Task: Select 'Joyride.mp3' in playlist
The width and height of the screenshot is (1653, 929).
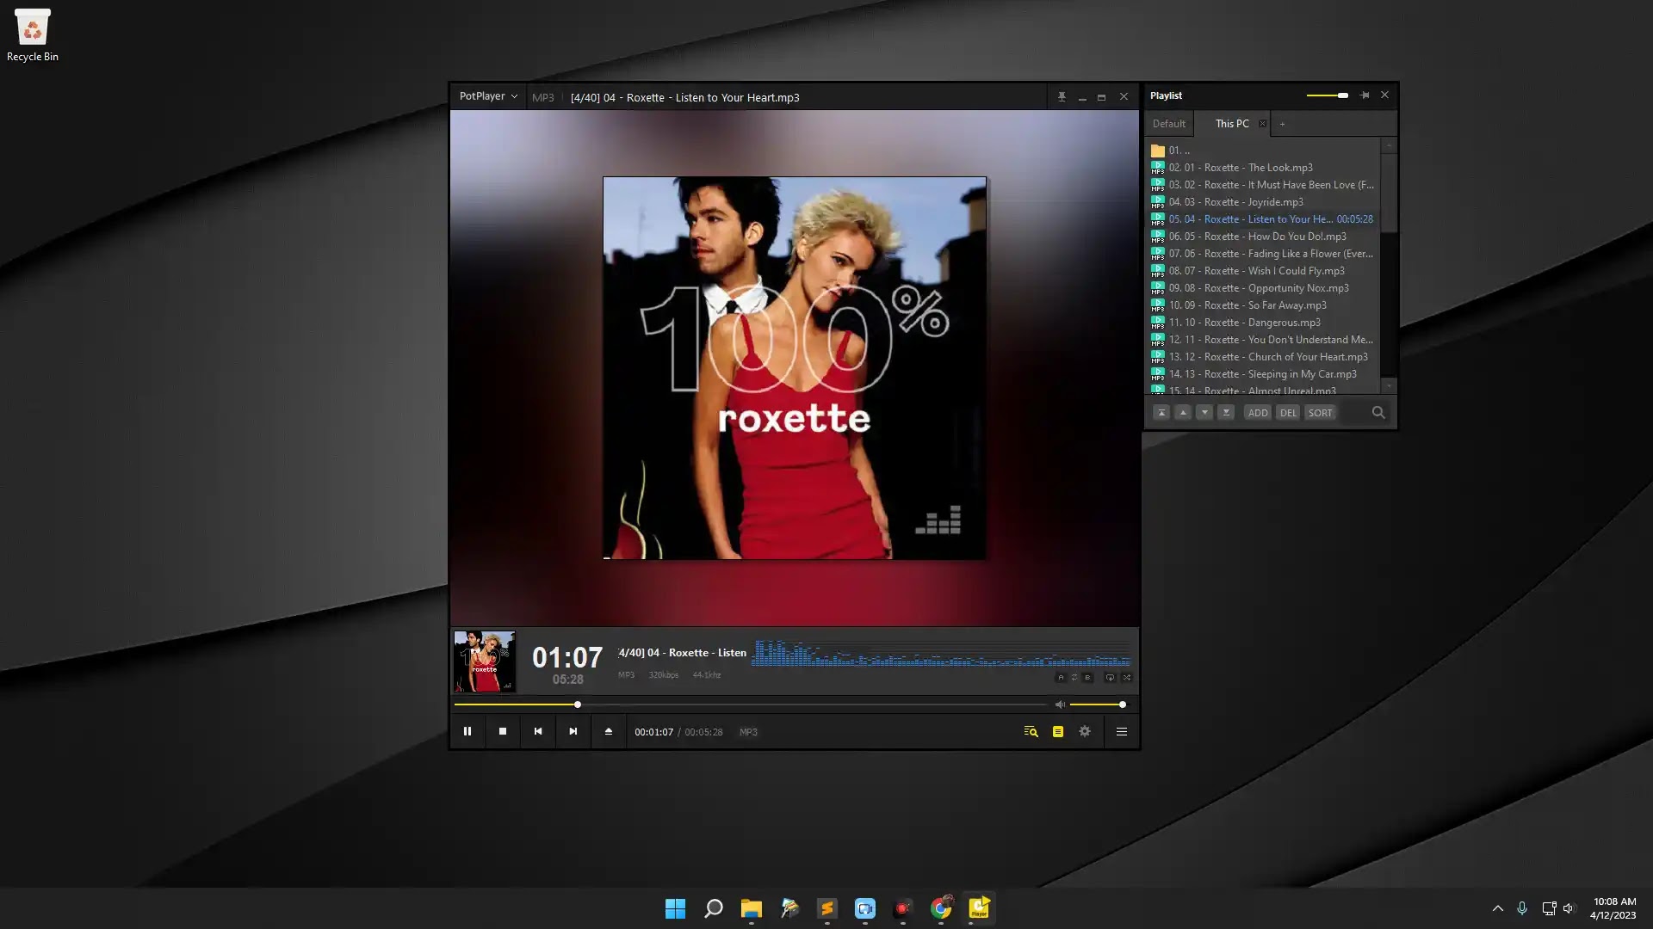Action: 1263,202
